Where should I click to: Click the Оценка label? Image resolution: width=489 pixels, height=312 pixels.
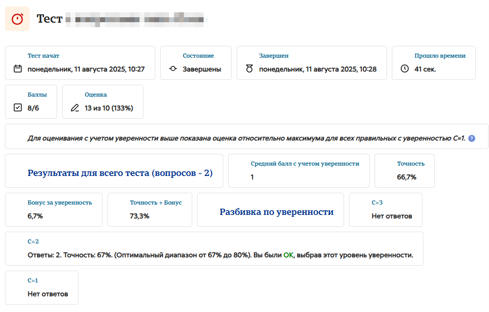tap(96, 95)
